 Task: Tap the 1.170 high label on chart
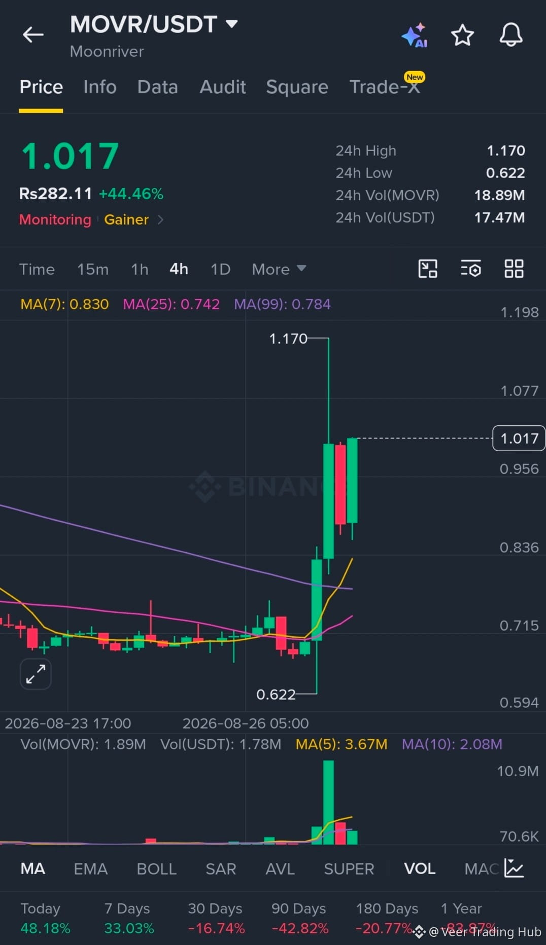tap(288, 339)
